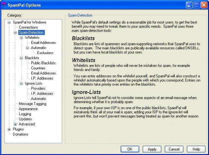Expand the Plugins node

click(9, 129)
